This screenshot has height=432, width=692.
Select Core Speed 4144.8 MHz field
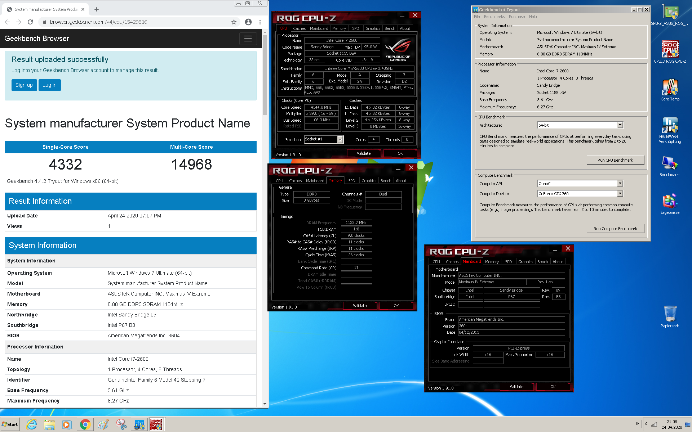(x=321, y=107)
